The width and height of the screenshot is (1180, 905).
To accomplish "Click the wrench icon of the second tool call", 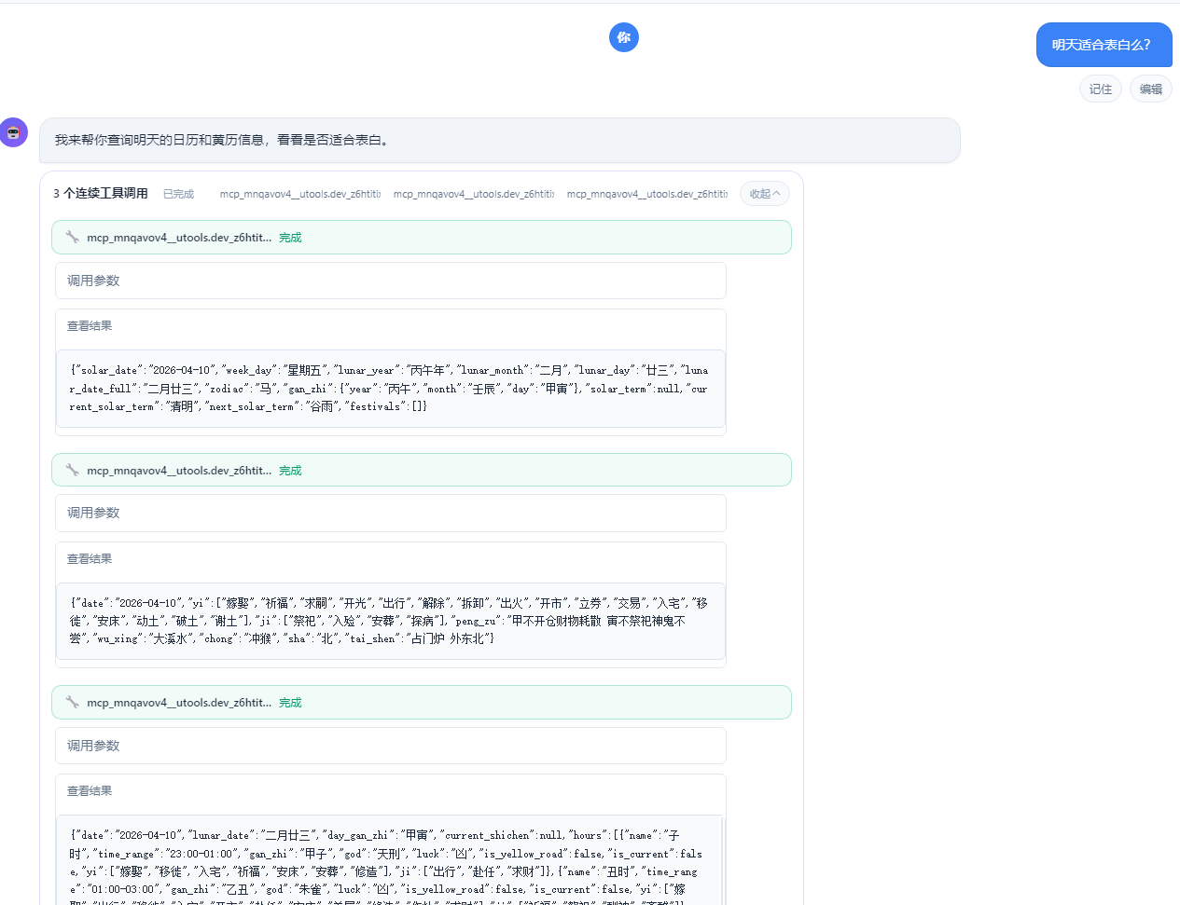I will click(73, 470).
